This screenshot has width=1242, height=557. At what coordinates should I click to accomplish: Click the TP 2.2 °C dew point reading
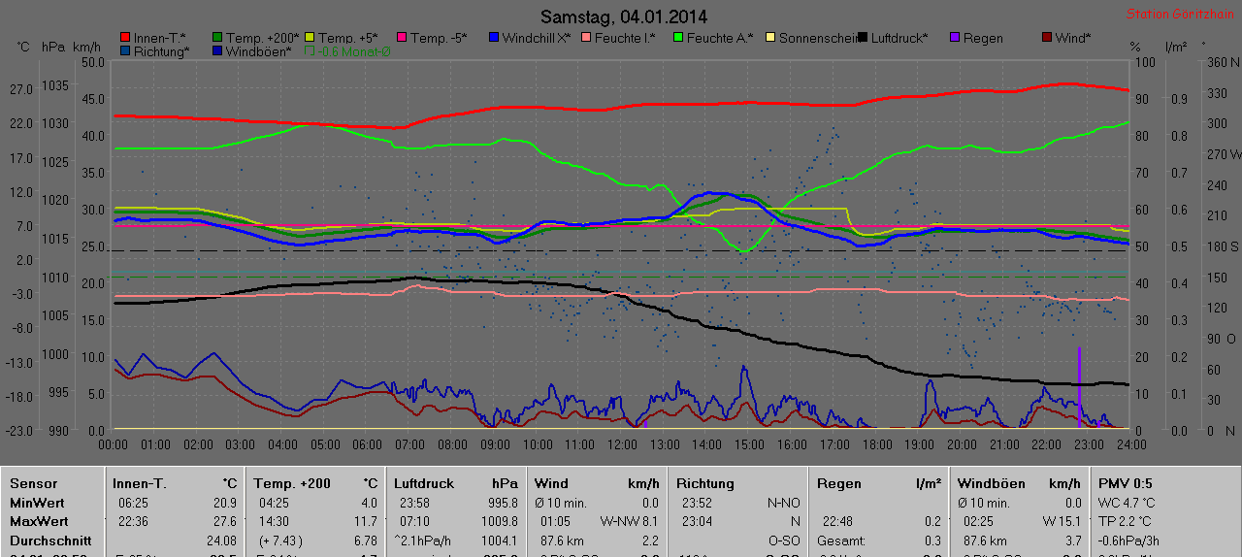pyautogui.click(x=1127, y=521)
